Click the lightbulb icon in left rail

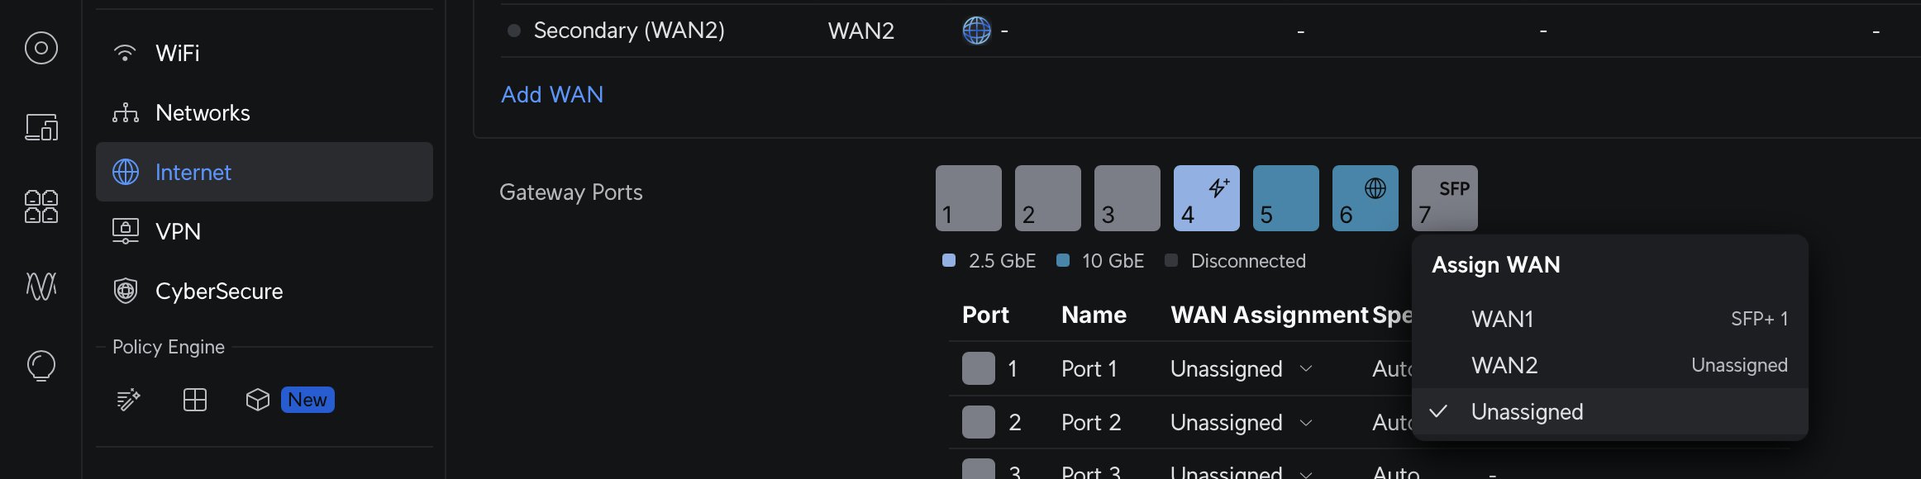point(41,365)
